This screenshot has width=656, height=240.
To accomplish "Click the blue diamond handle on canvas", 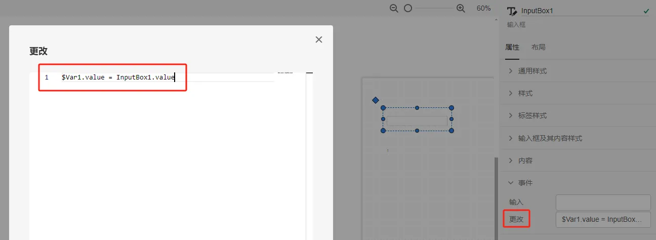I will pyautogui.click(x=376, y=100).
